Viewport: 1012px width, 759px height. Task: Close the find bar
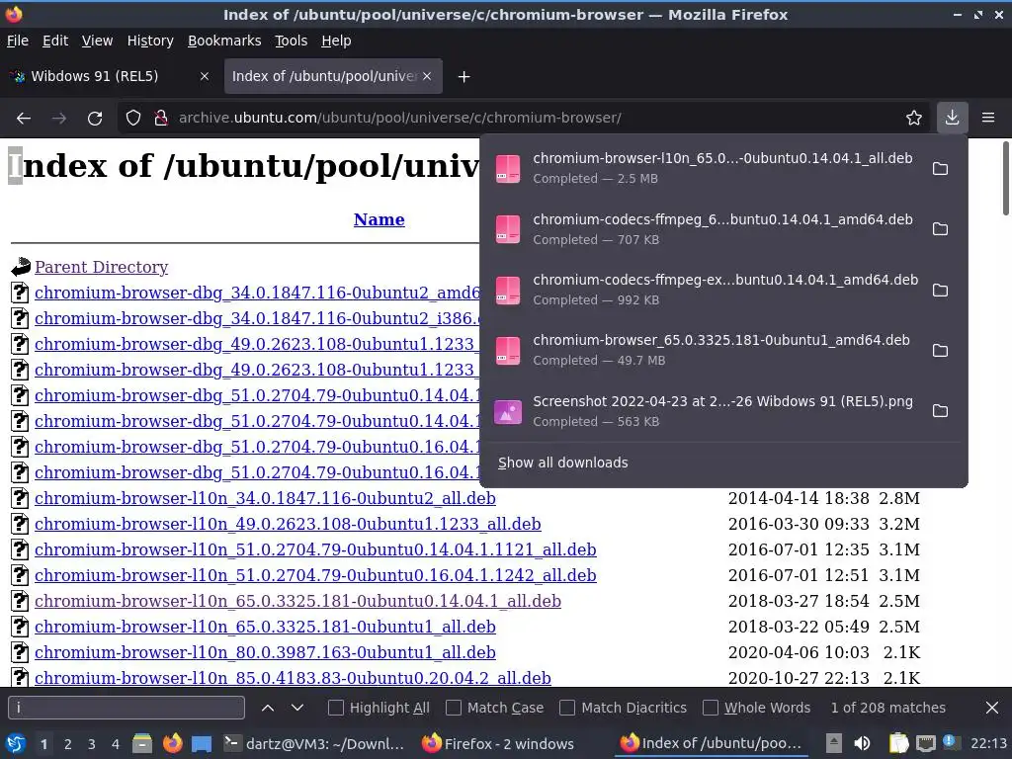(x=992, y=708)
